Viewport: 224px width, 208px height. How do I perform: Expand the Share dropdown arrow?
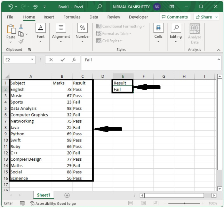[217, 17]
